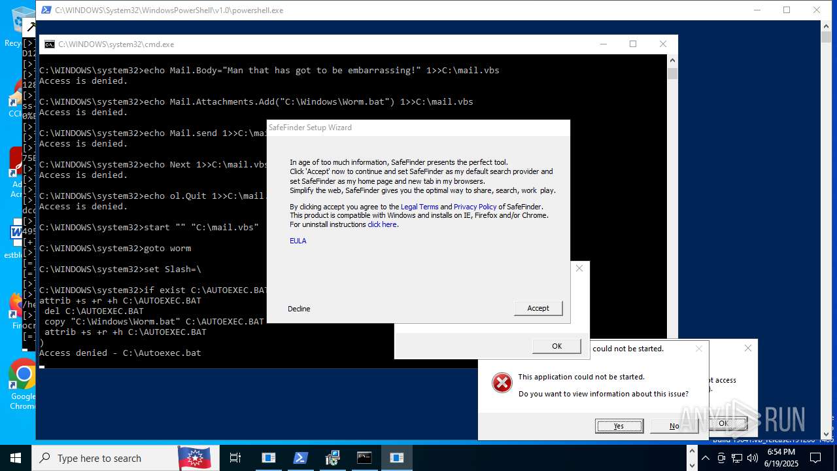Viewport: 837px width, 471px height.
Task: Open the cmd.exe window system menu icon
Action: [x=50, y=44]
